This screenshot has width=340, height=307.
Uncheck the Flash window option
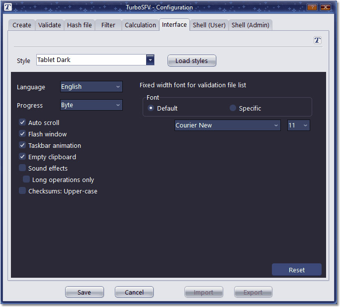coord(22,134)
